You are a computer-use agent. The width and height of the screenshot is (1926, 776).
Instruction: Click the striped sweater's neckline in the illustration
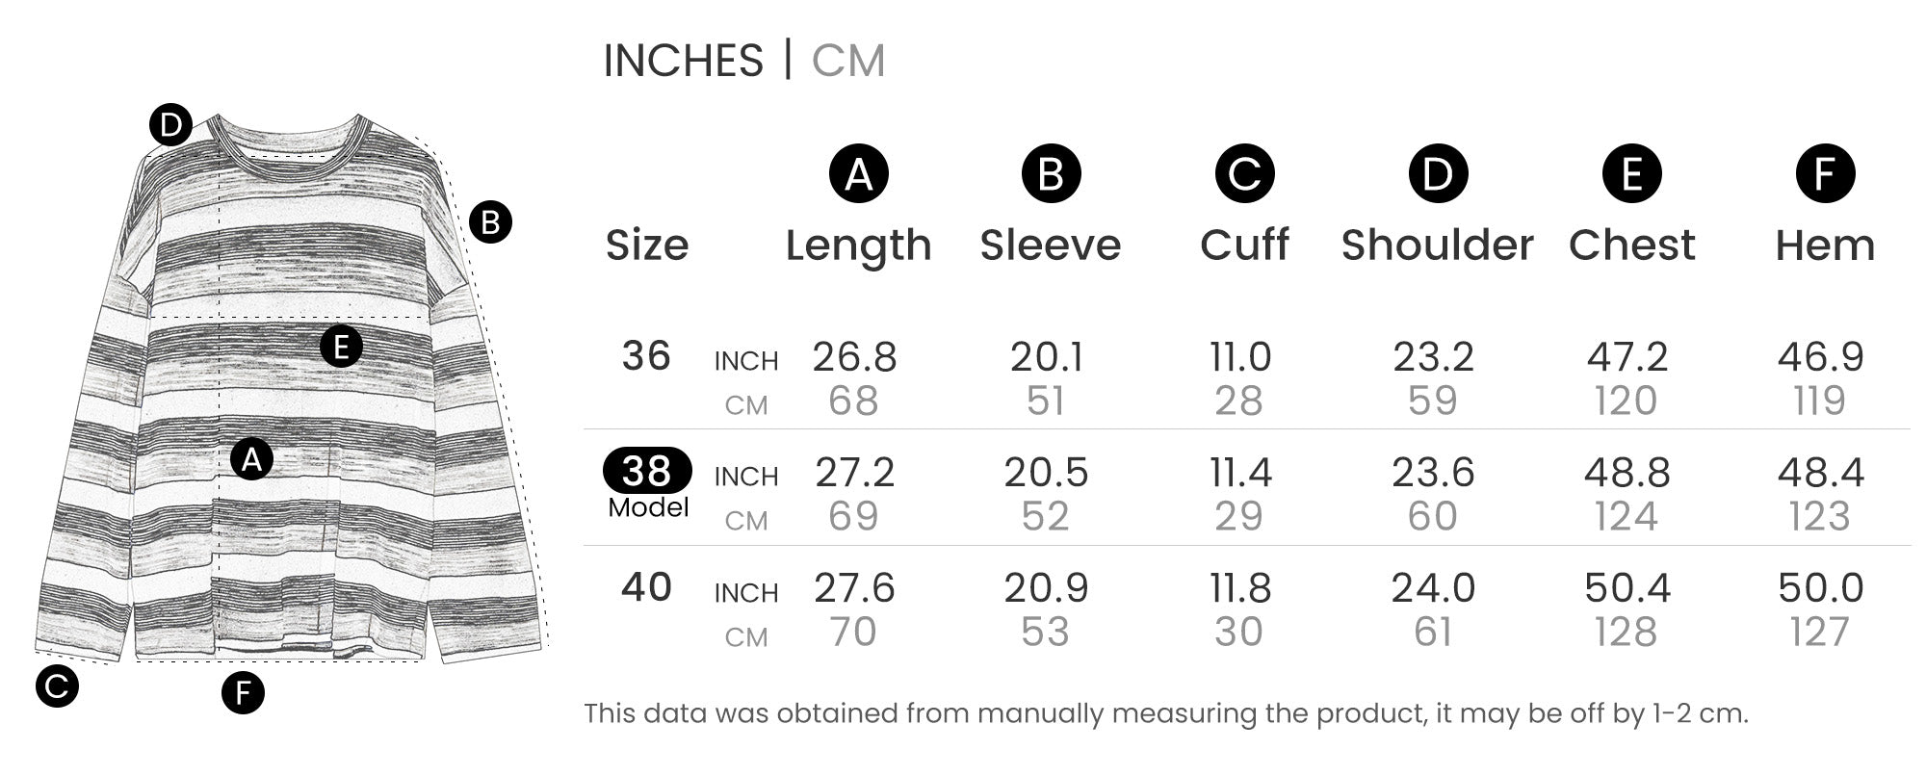pos(289,144)
